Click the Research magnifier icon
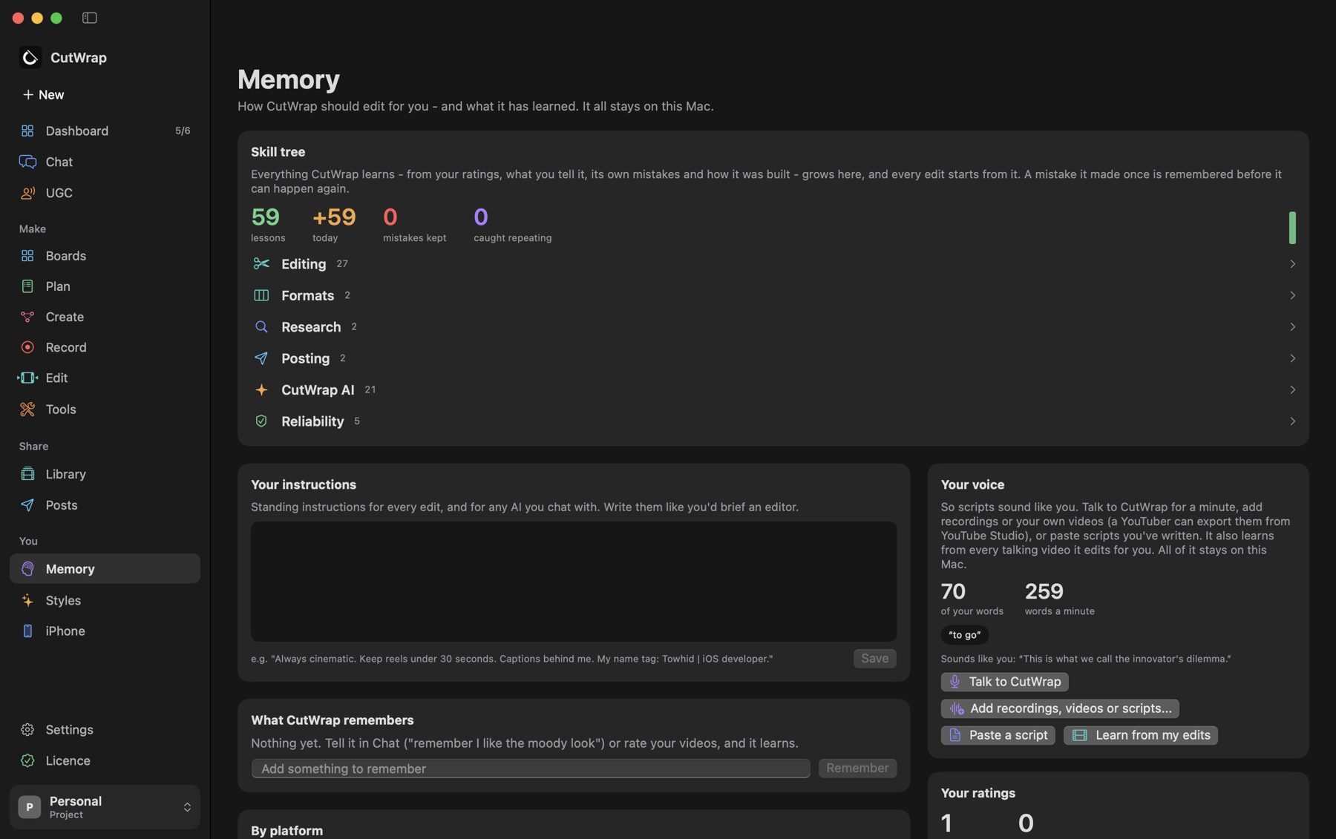This screenshot has width=1336, height=839. click(261, 327)
